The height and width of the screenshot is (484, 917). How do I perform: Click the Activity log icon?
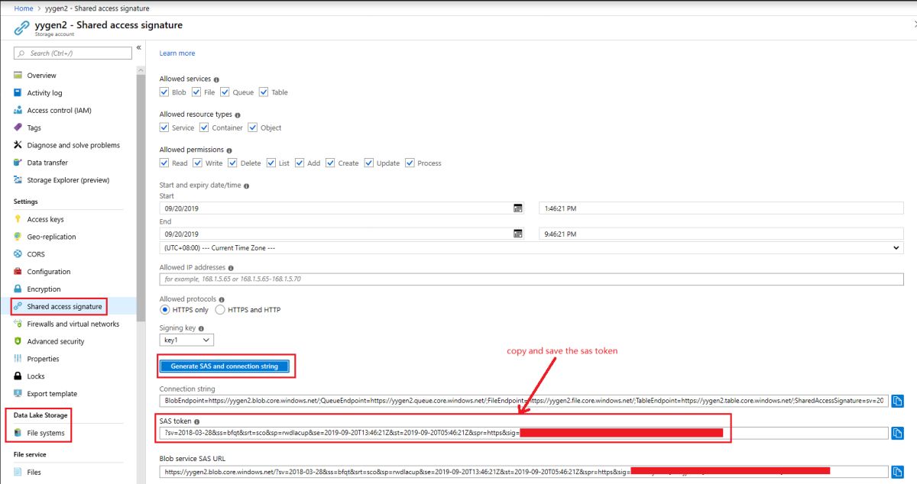(x=18, y=93)
